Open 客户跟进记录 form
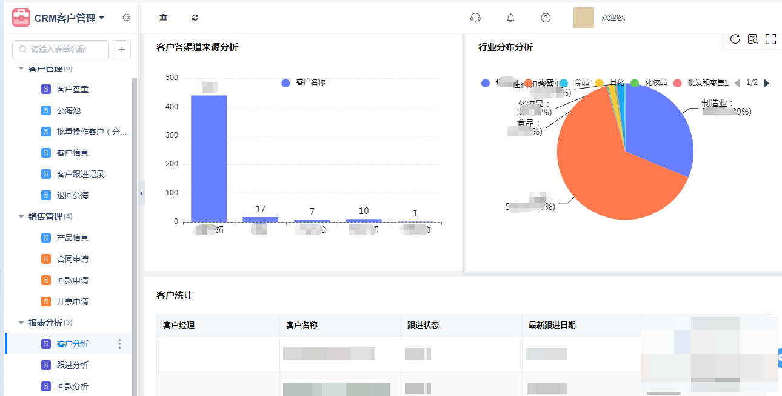 [x=81, y=174]
